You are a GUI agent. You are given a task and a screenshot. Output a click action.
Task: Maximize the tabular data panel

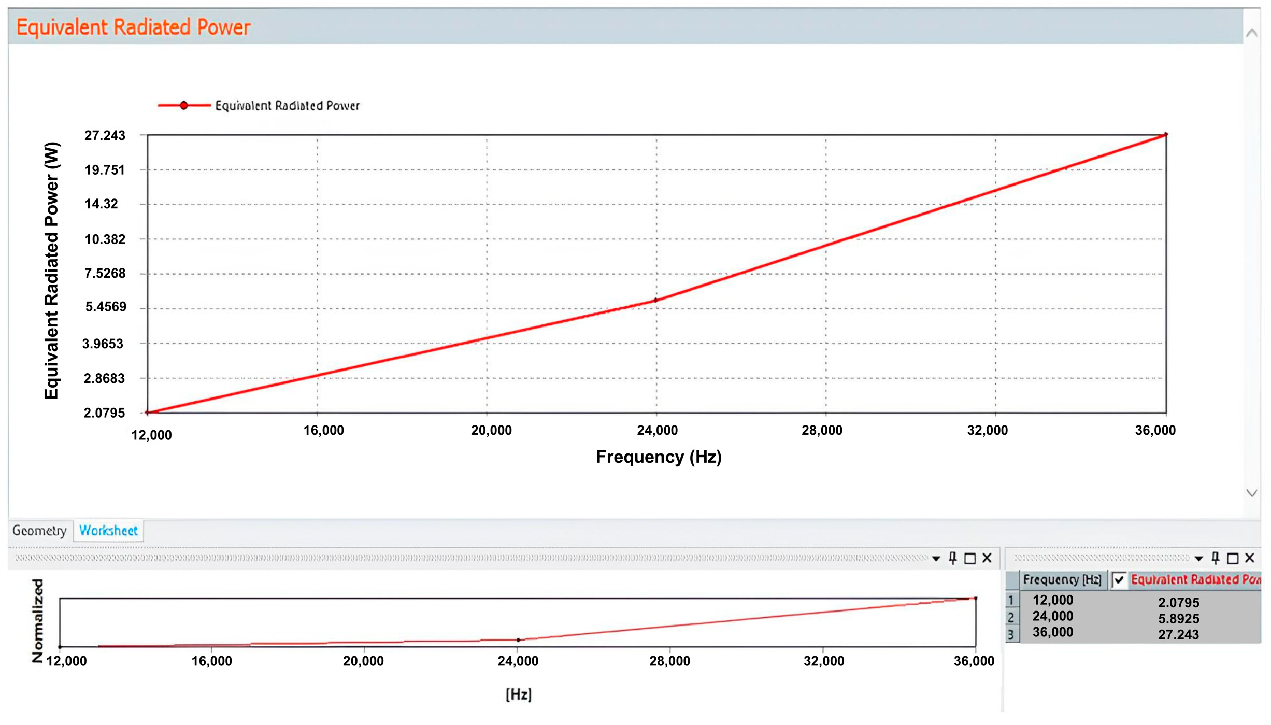point(1233,559)
